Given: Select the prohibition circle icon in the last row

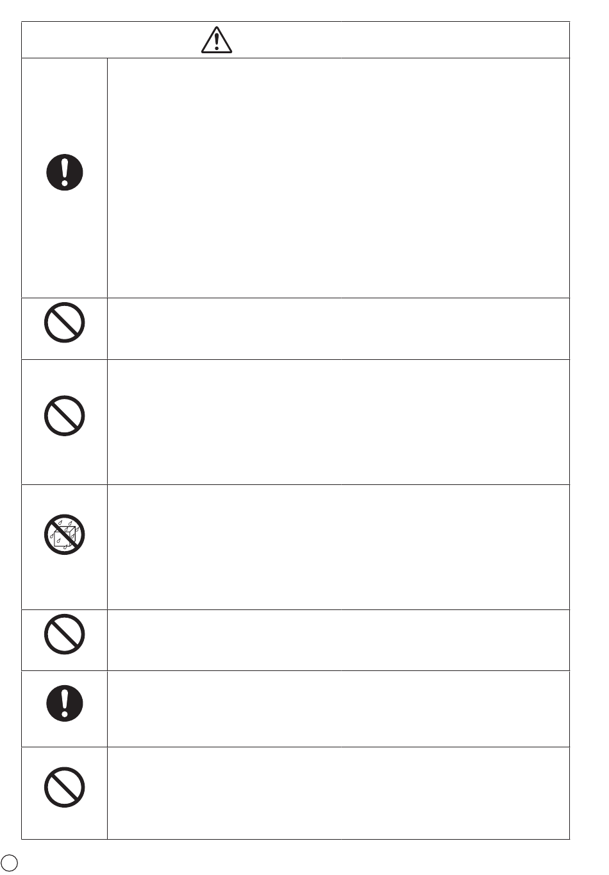Looking at the screenshot, I should click(x=65, y=788).
